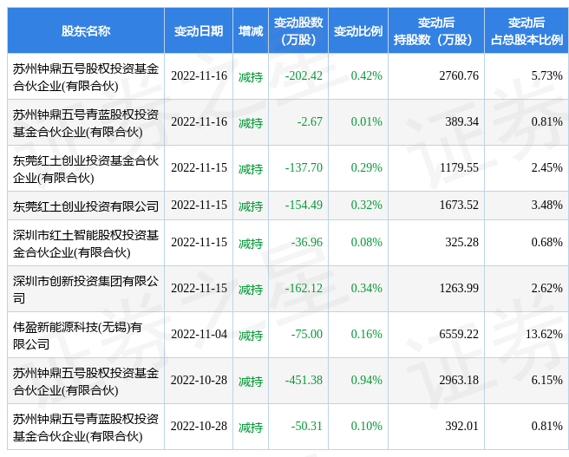
Task: Click shareholder 东莞红土创业投资基金合伙企业 name
Action: [86, 168]
